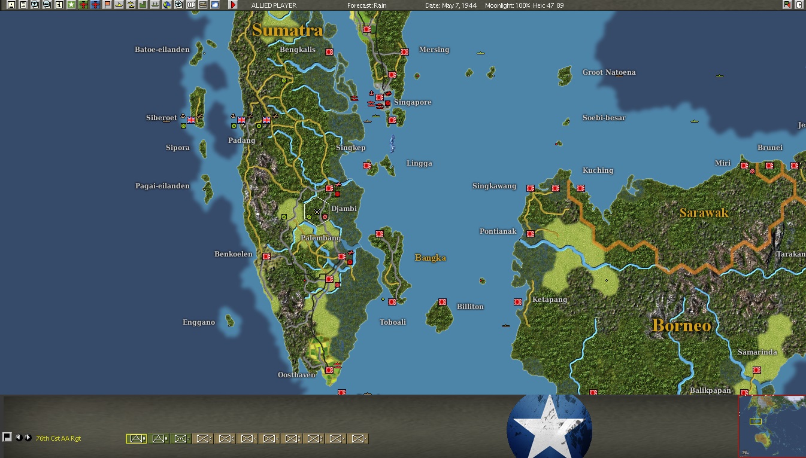
Task: Open the double yellow ships icon
Action: click(x=131, y=5)
